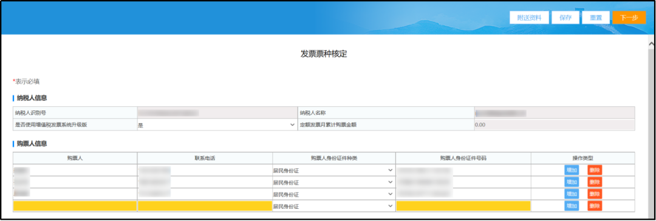Click 增加 in the last yellow row
The image size is (656, 221).
tap(572, 206)
